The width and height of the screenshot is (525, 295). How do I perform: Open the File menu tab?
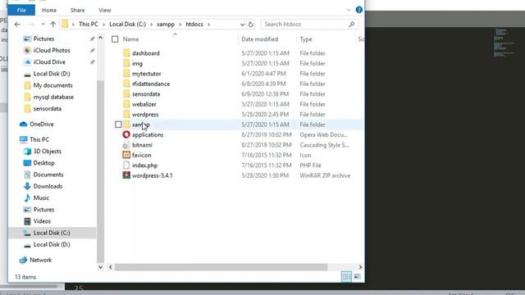point(21,10)
